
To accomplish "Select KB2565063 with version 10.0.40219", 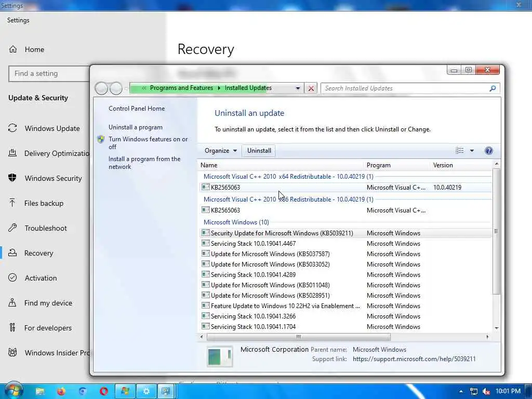I will [x=345, y=187].
